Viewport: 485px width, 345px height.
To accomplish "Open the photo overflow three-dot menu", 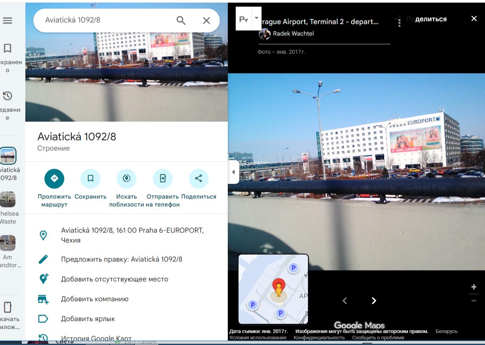I will pos(398,22).
